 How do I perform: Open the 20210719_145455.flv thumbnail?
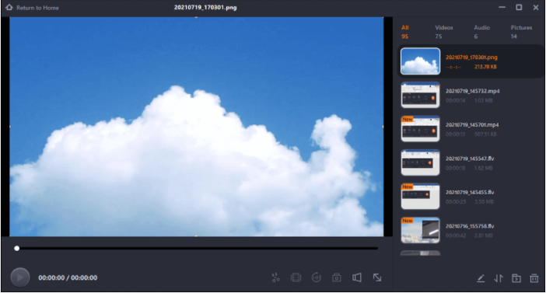pyautogui.click(x=420, y=197)
